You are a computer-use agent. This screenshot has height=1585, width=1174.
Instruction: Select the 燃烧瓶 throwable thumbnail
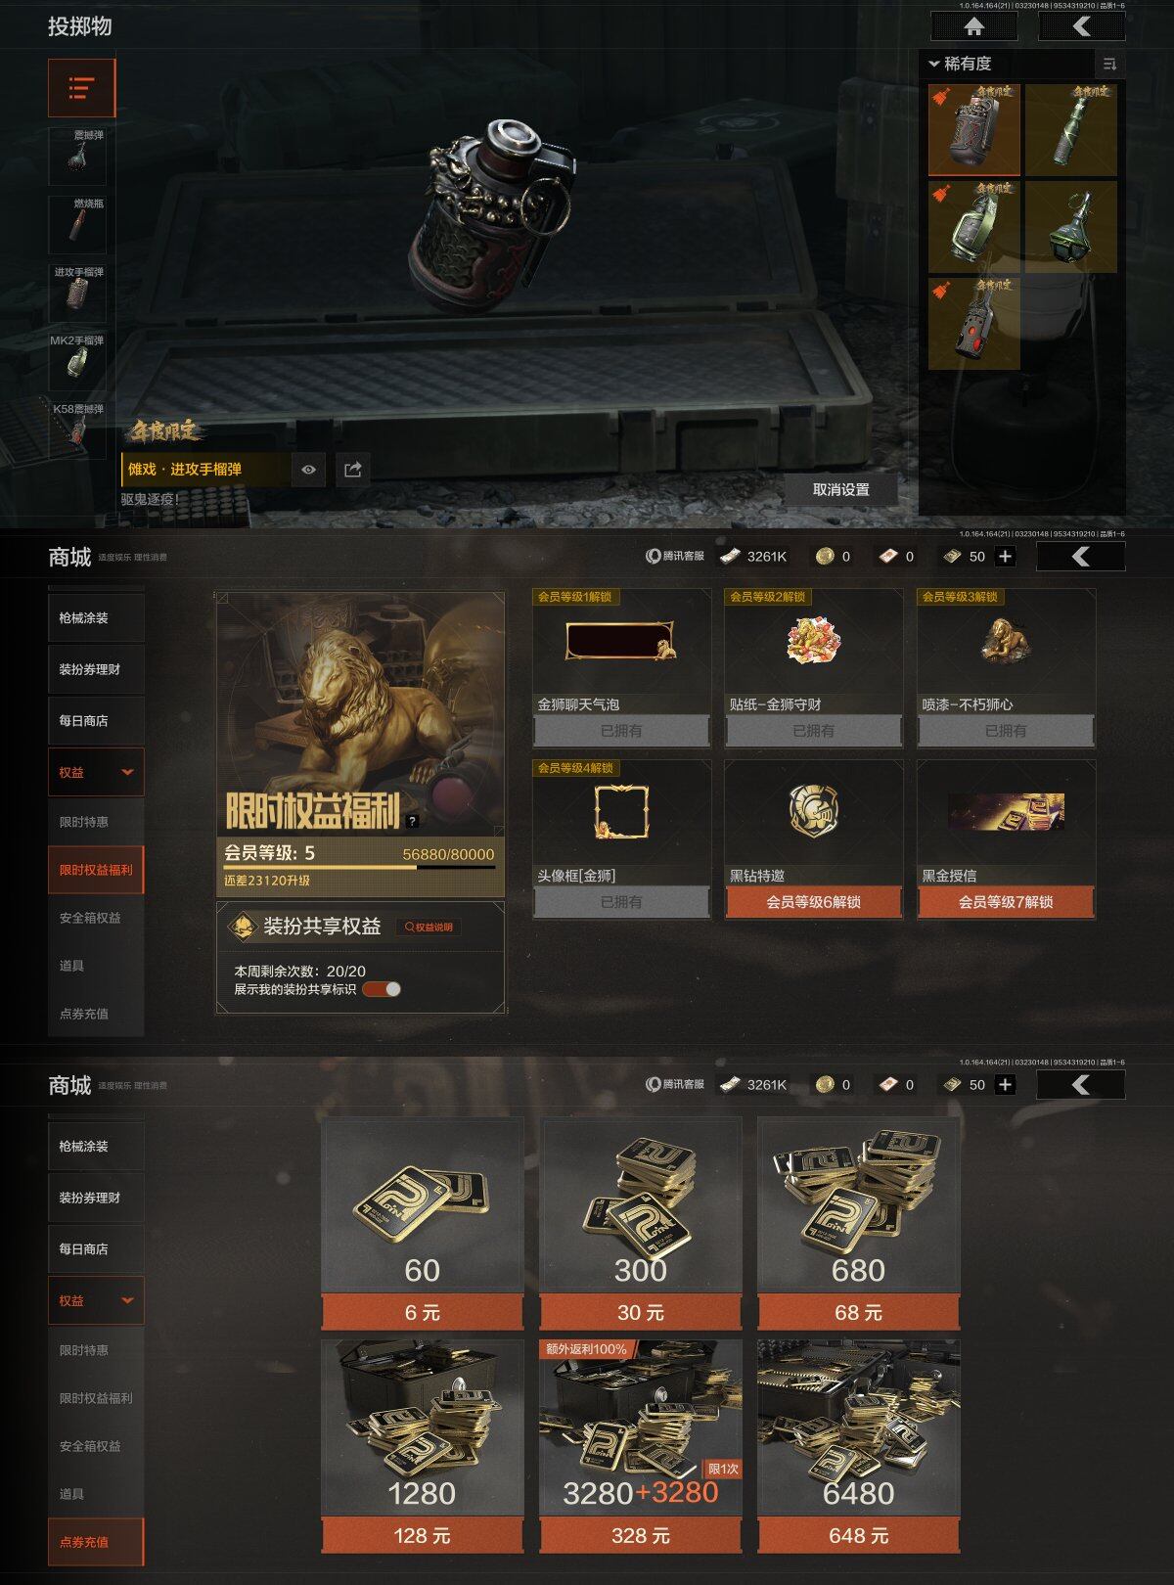point(77,224)
